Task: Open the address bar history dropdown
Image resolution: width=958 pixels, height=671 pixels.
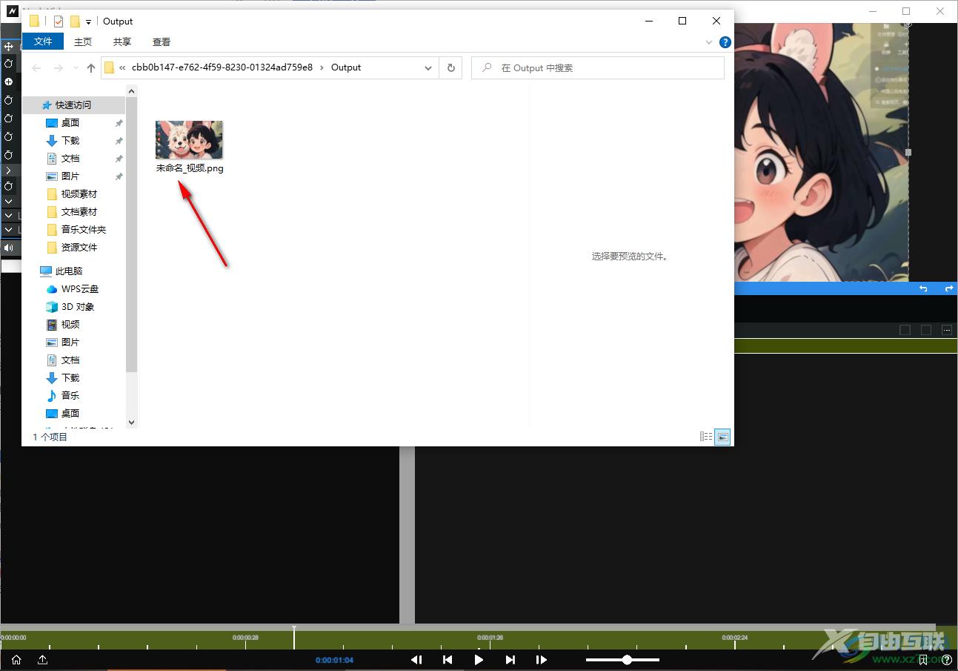Action: point(428,67)
